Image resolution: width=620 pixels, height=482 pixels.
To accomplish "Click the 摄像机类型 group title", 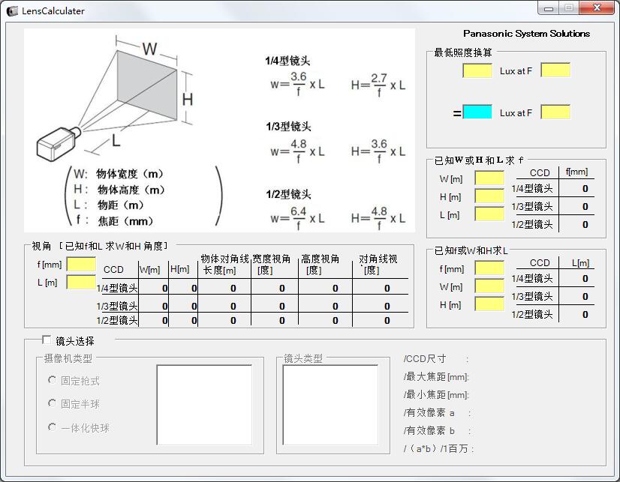I will pyautogui.click(x=68, y=358).
